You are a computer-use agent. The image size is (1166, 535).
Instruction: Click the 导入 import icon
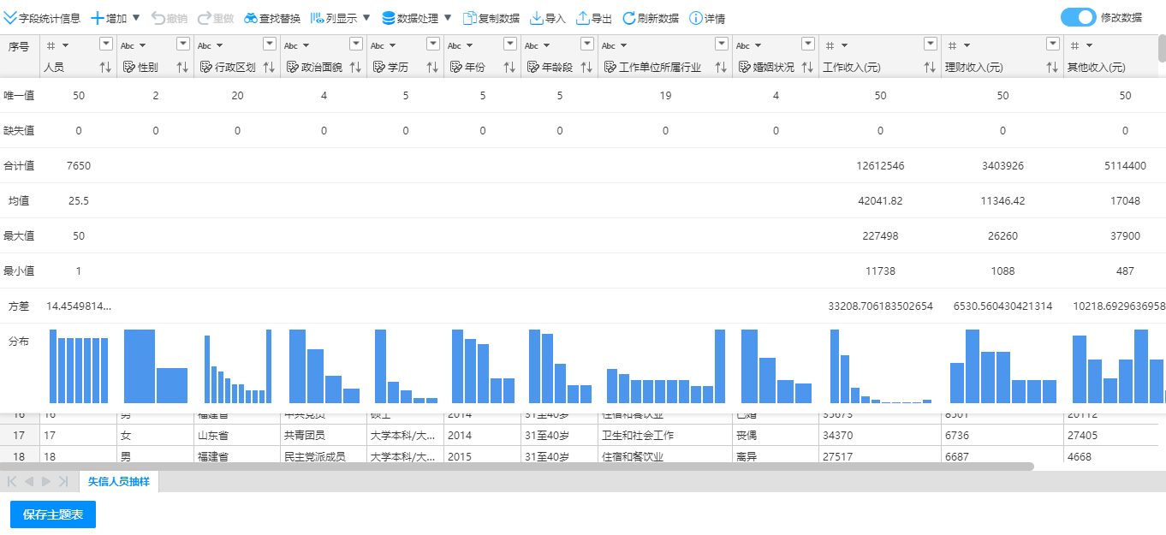tap(537, 18)
